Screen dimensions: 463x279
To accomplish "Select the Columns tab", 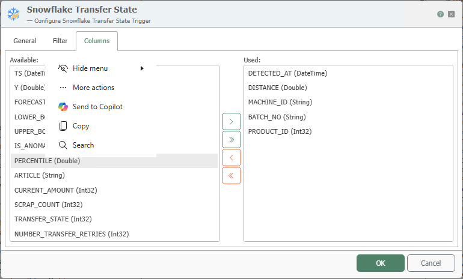I will [97, 41].
